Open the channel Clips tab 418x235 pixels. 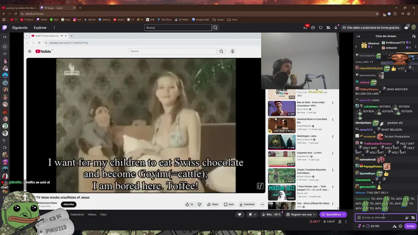click(103, 214)
